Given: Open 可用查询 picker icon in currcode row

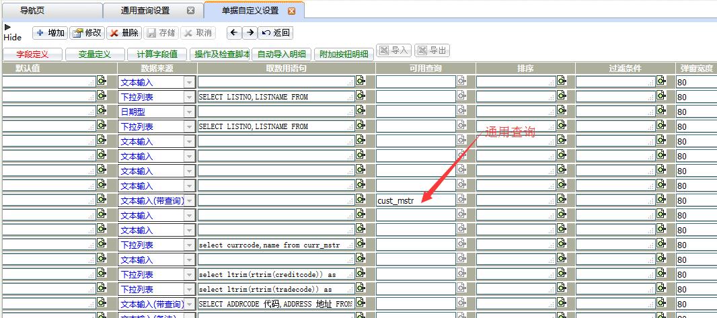Looking at the screenshot, I should tap(462, 243).
